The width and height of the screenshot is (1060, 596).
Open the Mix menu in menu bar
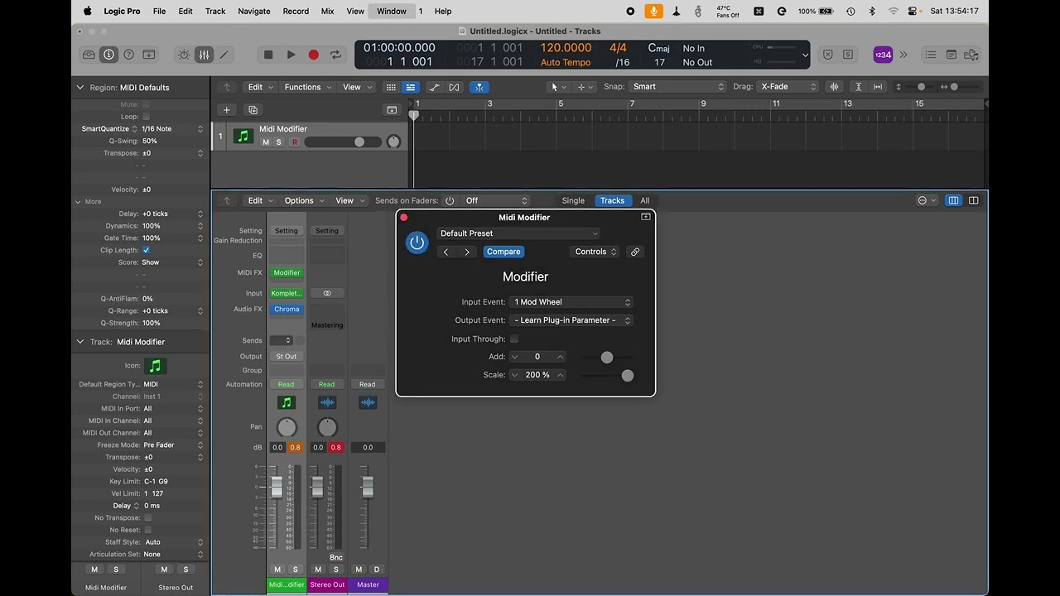[327, 11]
